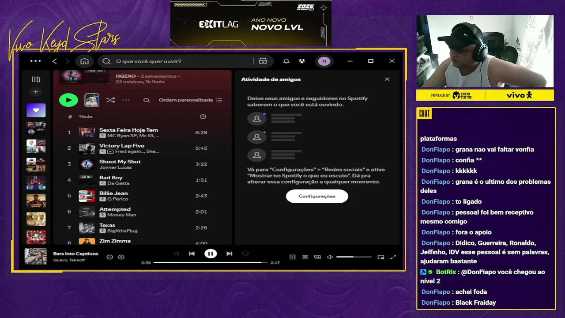
Task: Open artist link 'Money Man'
Action: pyautogui.click(x=122, y=215)
